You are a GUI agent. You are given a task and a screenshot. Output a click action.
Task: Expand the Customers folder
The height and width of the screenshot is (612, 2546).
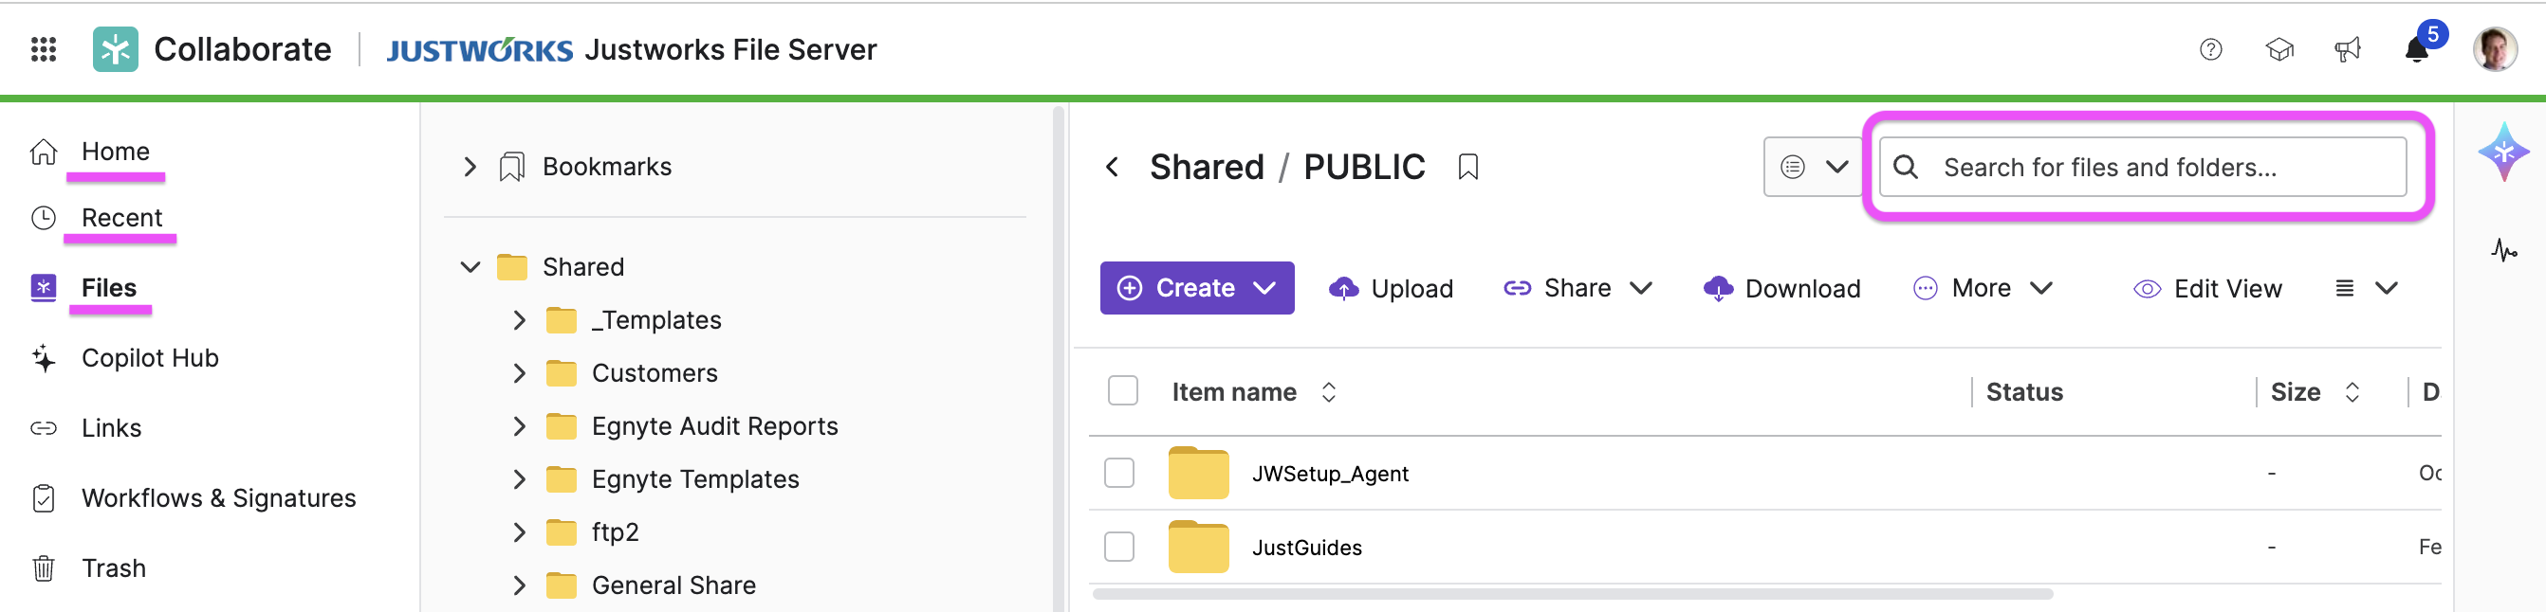click(520, 373)
